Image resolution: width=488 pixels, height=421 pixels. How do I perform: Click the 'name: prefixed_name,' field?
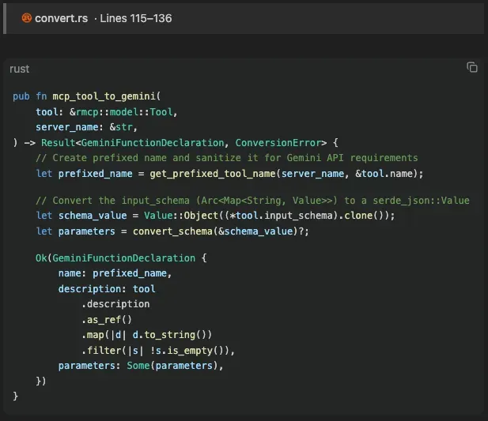click(x=115, y=273)
